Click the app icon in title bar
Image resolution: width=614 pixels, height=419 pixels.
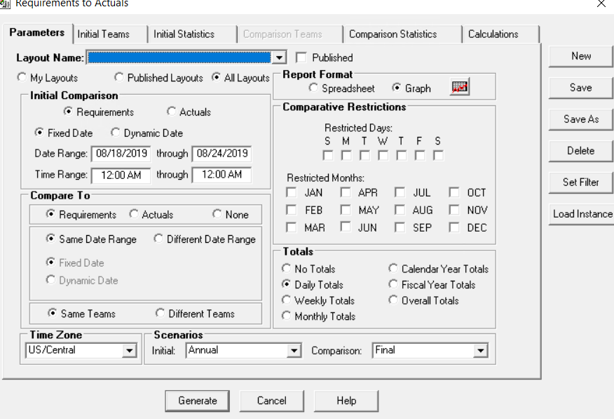coord(5,4)
